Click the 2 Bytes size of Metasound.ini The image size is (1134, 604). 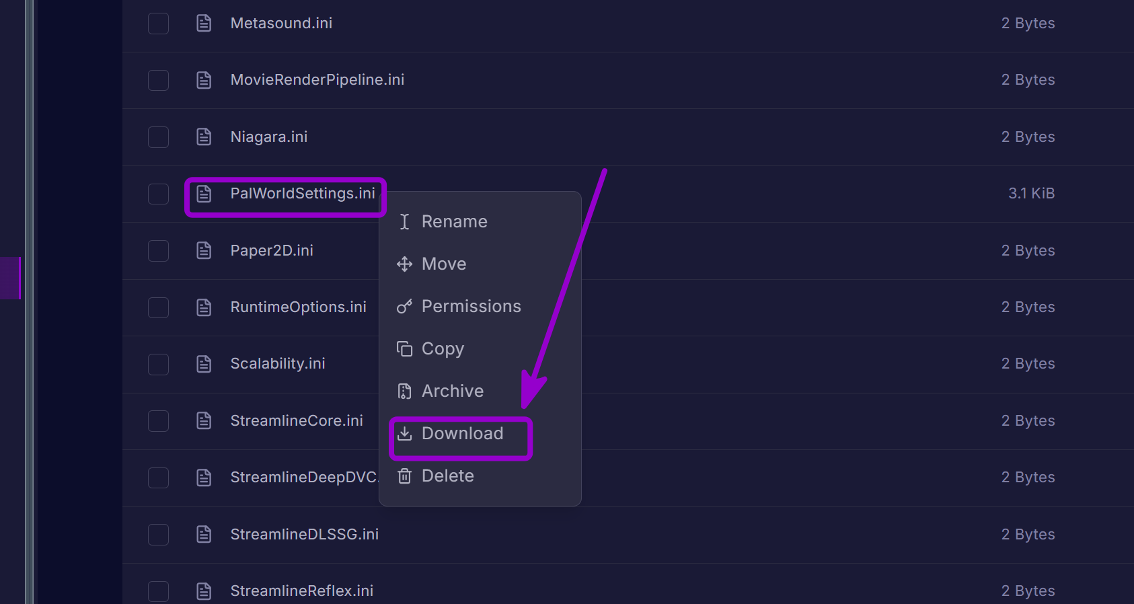1028,23
